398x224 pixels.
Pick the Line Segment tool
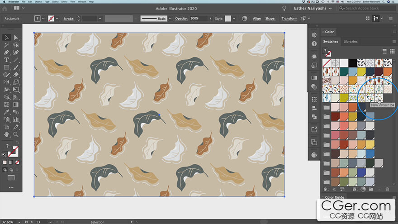coord(16,60)
